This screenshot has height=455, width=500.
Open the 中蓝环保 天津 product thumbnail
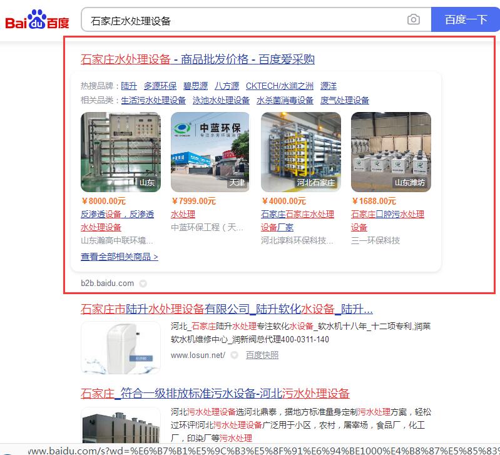coord(210,152)
